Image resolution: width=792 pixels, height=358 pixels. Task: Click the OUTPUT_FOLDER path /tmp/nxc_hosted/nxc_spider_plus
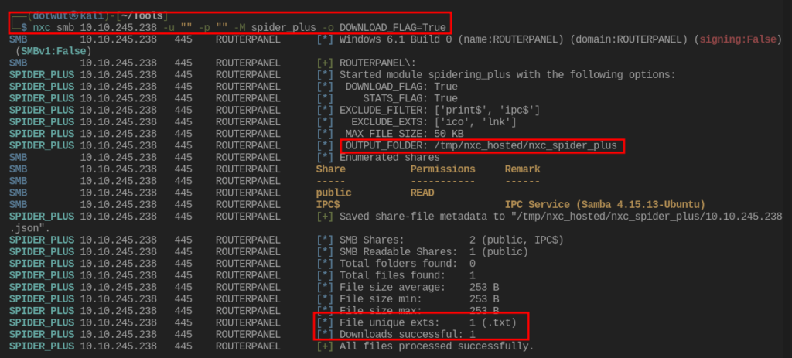click(x=524, y=145)
